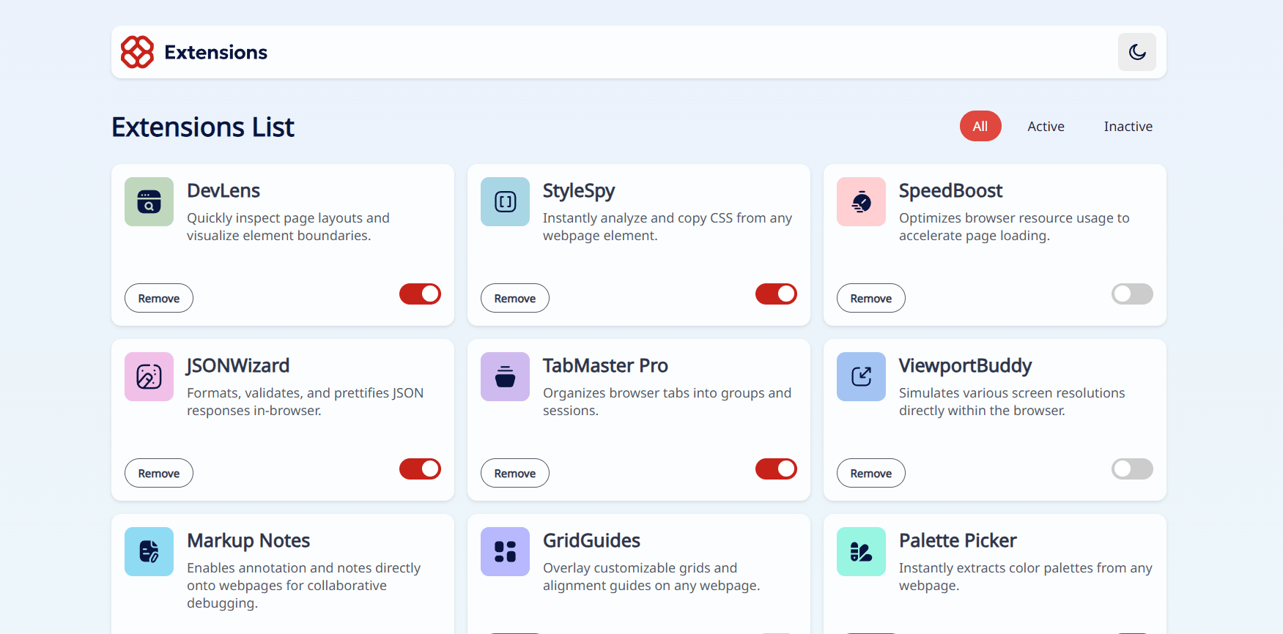Click the DevLens extension icon

149,201
